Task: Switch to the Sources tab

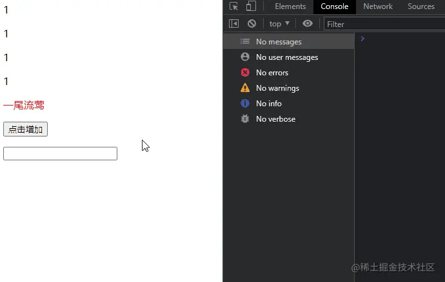Action: (x=421, y=6)
